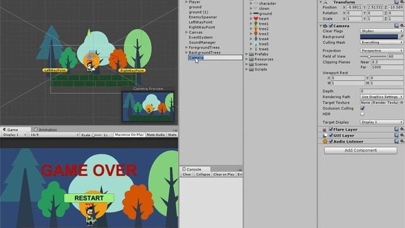
Task: Toggle Mute Audio in Game view
Action: 156,135
